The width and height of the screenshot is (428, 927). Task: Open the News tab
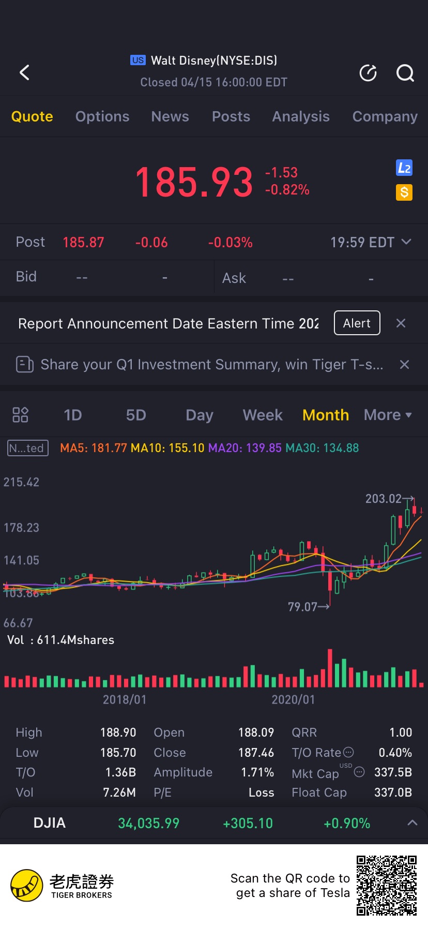[170, 116]
